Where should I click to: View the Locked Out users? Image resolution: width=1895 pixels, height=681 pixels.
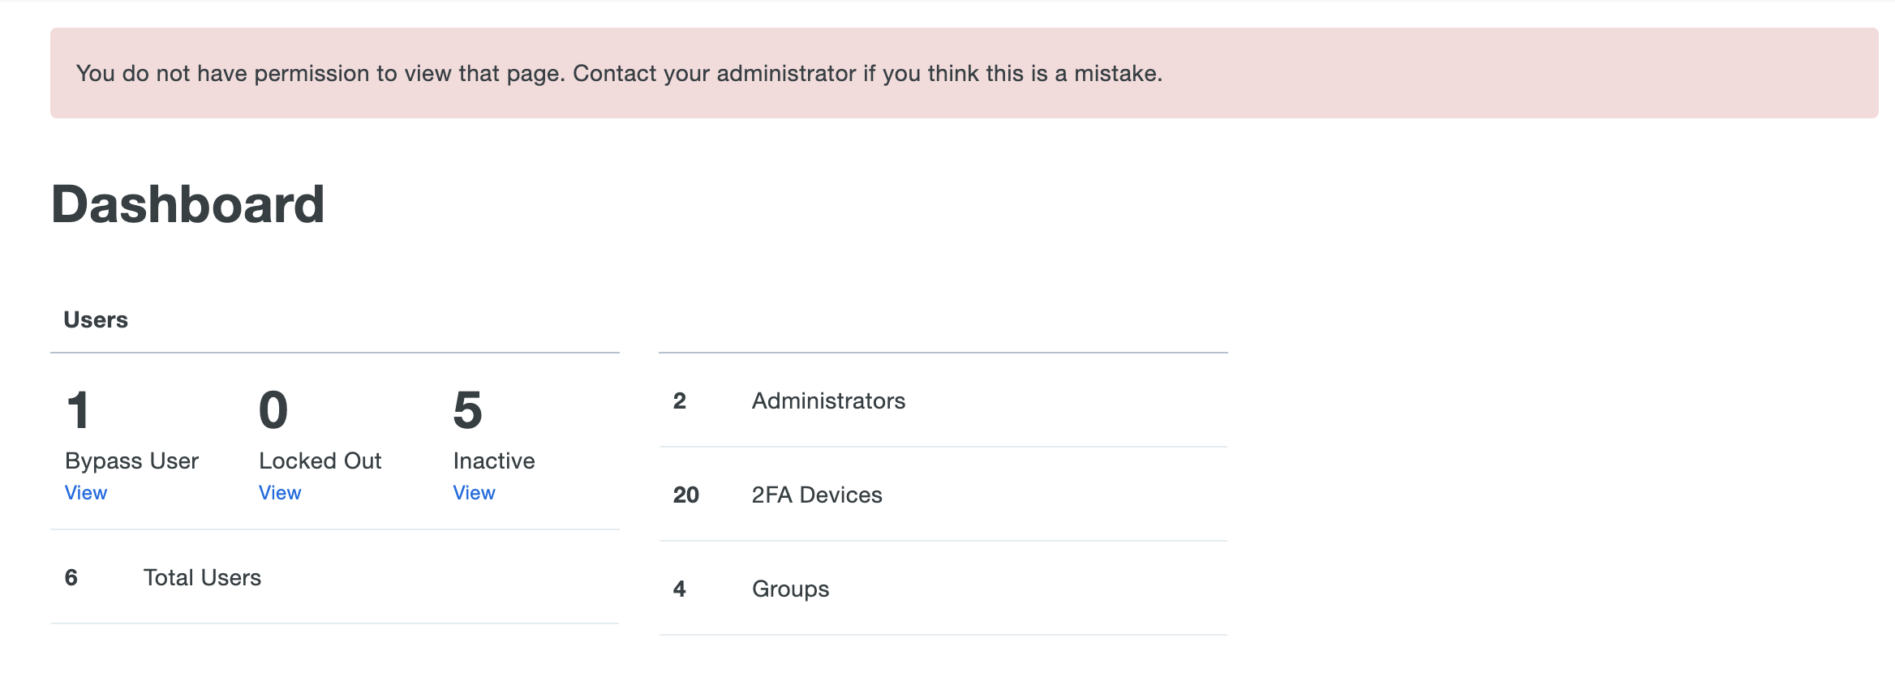tap(279, 492)
